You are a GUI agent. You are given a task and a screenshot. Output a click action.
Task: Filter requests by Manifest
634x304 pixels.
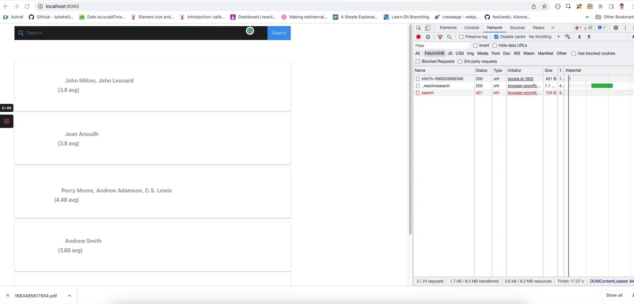[x=545, y=53]
